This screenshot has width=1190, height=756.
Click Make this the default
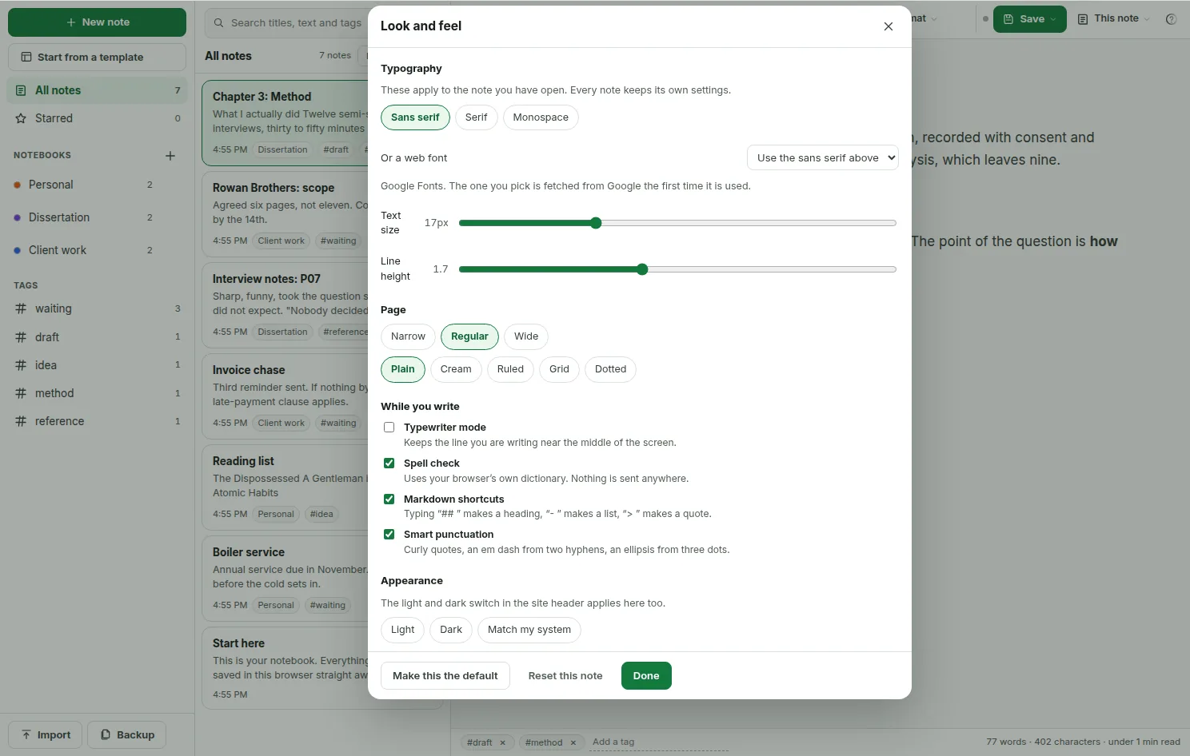[x=445, y=676]
